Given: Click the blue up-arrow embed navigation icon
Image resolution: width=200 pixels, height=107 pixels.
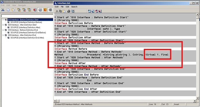Looking at the screenshot, I should coord(89,11).
